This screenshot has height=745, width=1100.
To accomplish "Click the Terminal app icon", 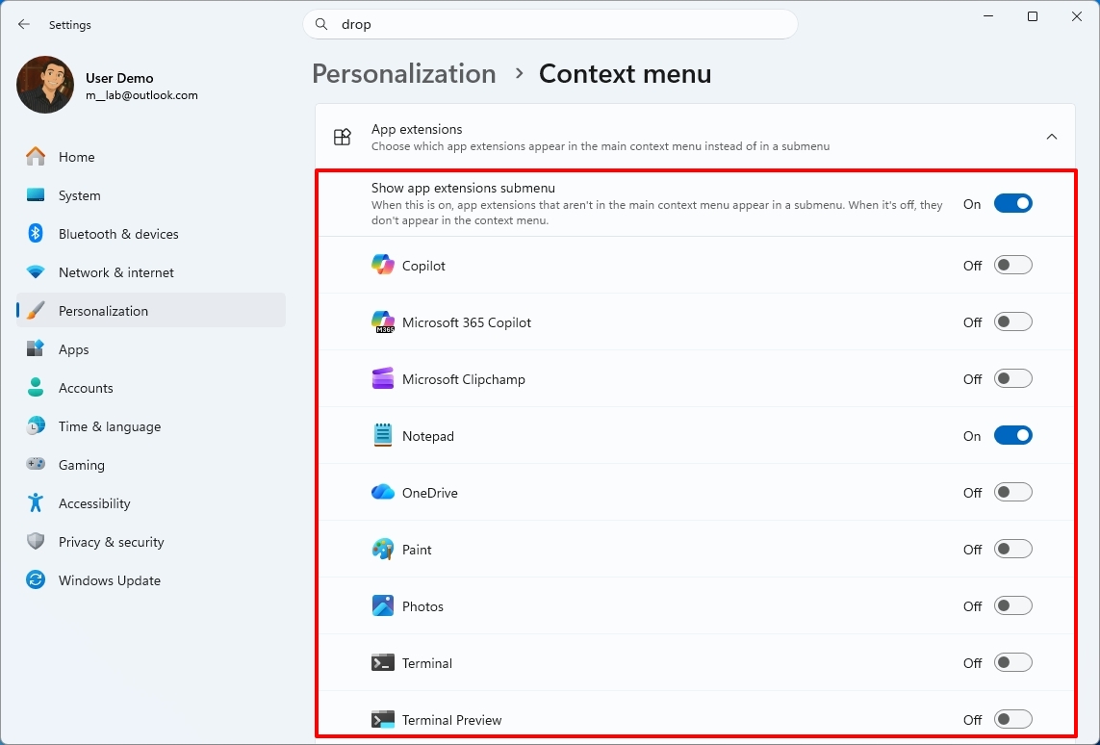I will coord(382,663).
